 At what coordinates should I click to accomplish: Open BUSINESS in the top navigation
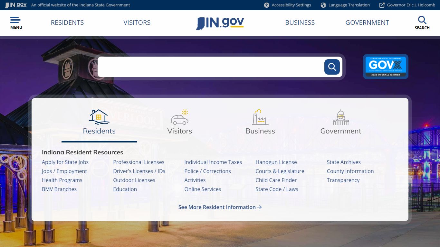[x=300, y=23]
